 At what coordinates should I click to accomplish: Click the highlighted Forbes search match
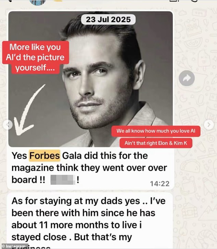coord(44,156)
